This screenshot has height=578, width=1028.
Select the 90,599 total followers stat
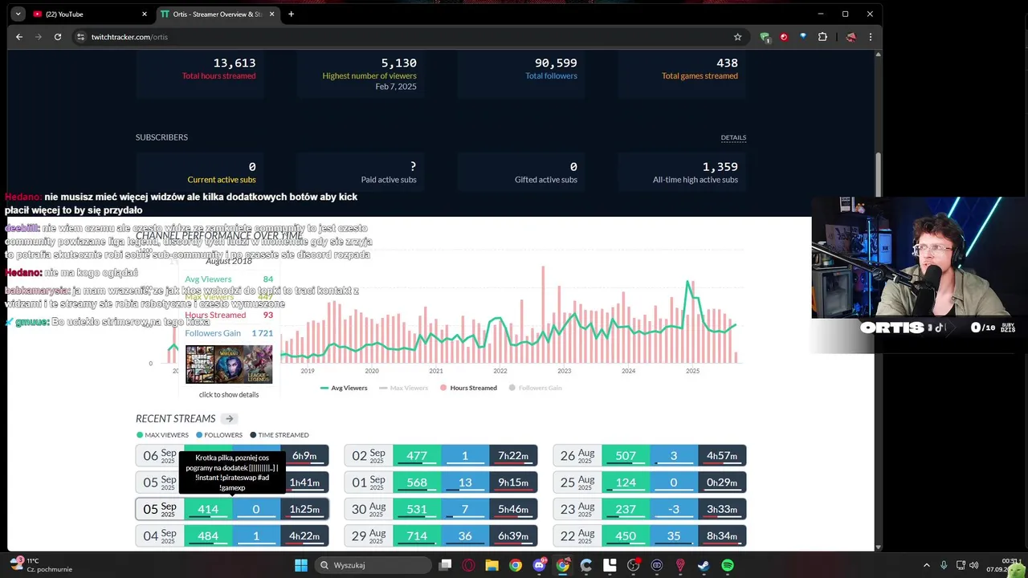pyautogui.click(x=556, y=63)
